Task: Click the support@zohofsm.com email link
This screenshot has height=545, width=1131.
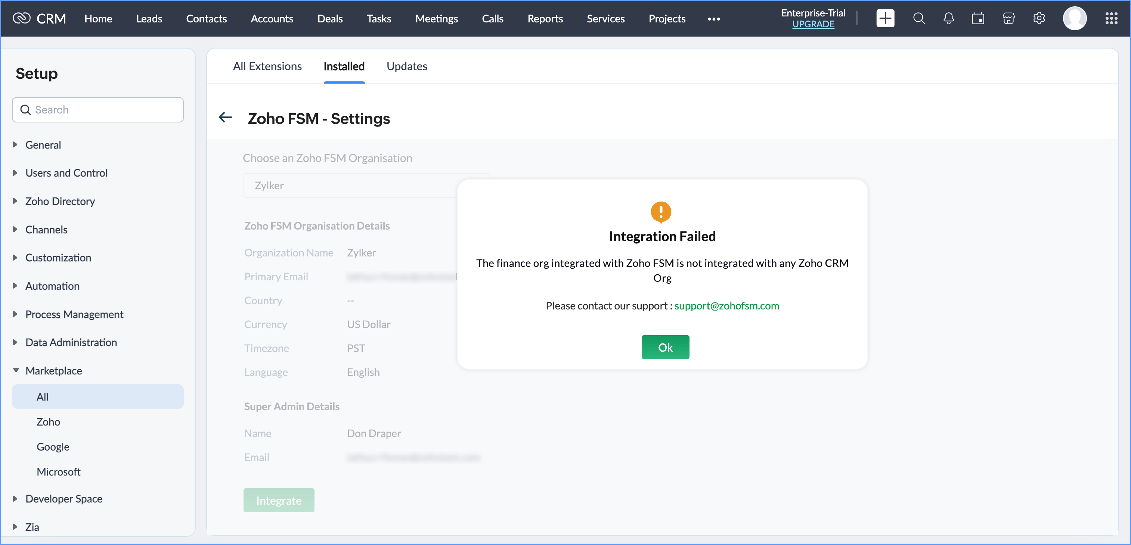Action: (726, 306)
